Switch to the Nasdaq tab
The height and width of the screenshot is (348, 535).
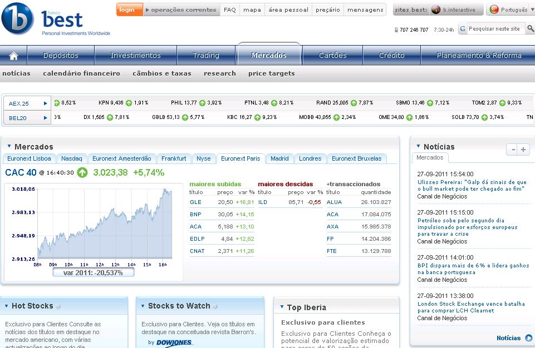point(72,158)
